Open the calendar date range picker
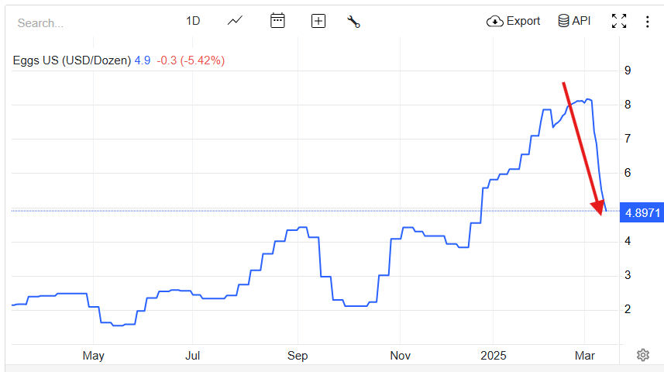Screen dimensions: 664x372 pos(277,21)
